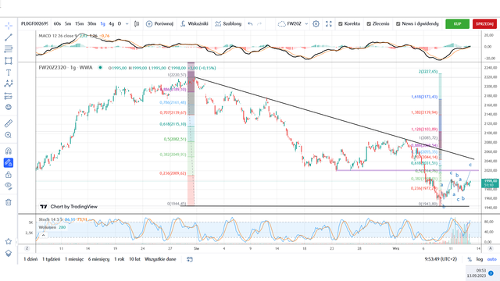Screen dimensions: 500x281
Task: Toggle magnet mode
Action: pos(9,151)
